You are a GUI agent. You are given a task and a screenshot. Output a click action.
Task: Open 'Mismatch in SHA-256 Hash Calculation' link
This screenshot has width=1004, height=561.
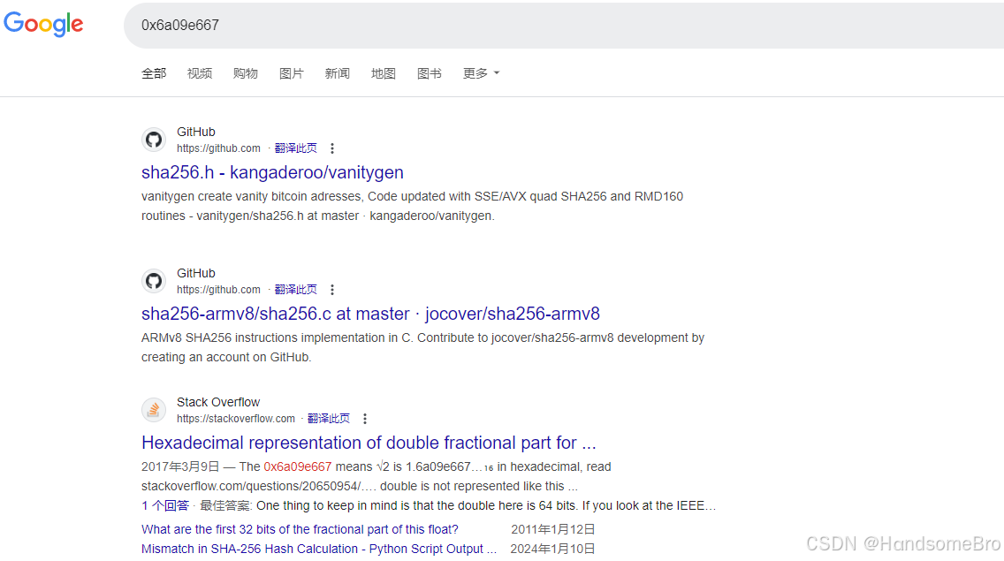319,549
